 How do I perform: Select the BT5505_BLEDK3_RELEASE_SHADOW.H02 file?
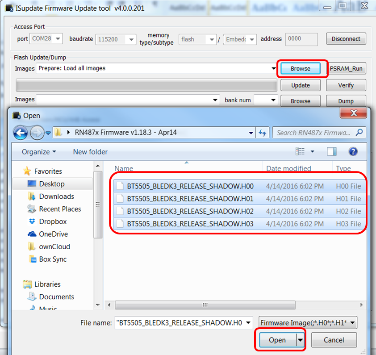pyautogui.click(x=190, y=211)
